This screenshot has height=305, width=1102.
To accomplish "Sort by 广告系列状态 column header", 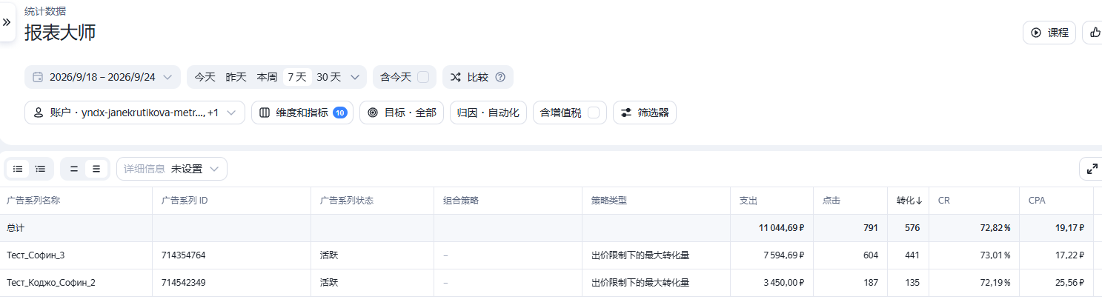I will pyautogui.click(x=346, y=201).
